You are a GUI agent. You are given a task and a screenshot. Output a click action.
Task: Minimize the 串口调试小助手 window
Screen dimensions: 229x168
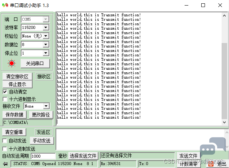(186, 6)
